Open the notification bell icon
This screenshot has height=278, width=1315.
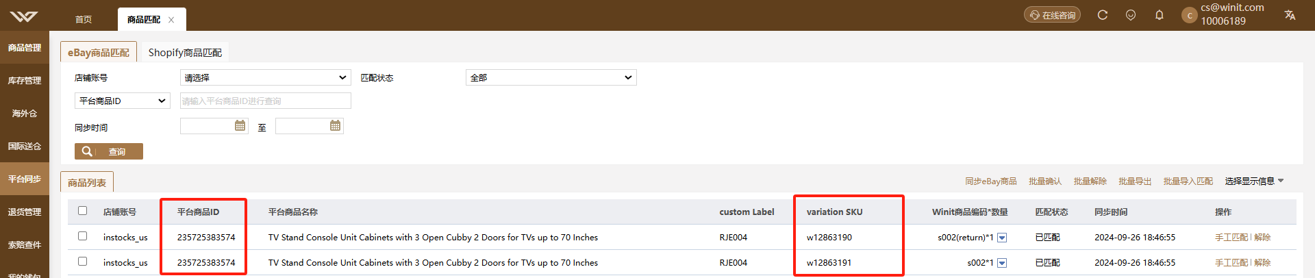[1160, 15]
